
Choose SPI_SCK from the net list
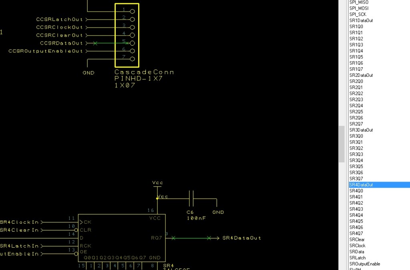tap(358, 14)
